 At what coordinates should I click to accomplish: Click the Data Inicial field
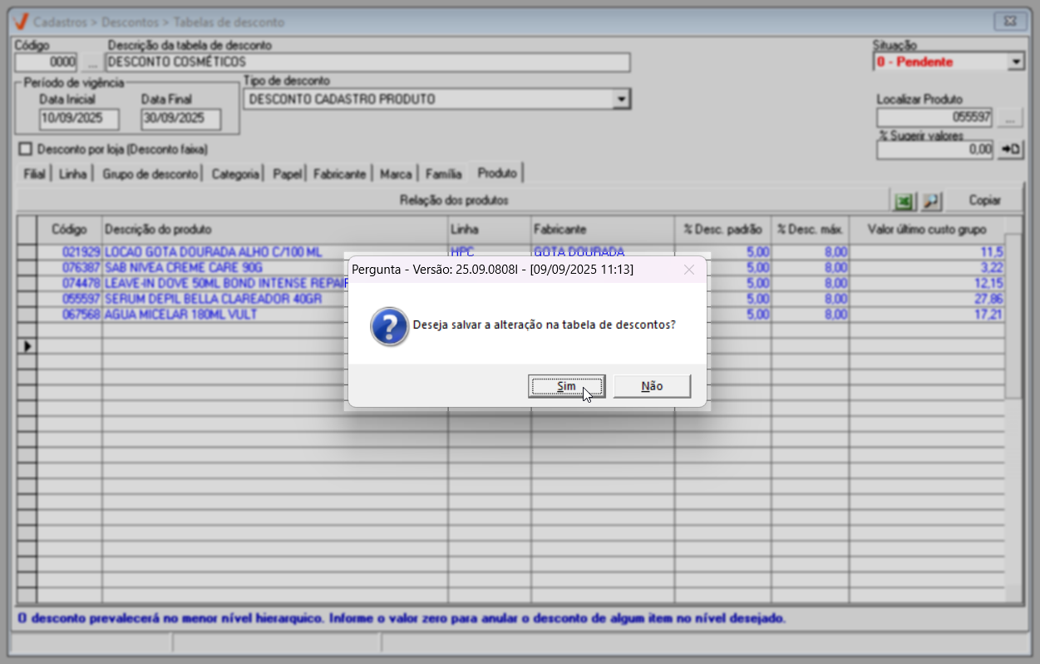coord(79,119)
